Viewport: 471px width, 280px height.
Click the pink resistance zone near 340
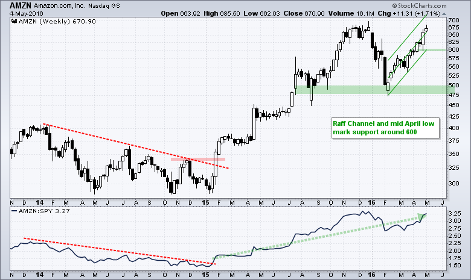pos(198,160)
